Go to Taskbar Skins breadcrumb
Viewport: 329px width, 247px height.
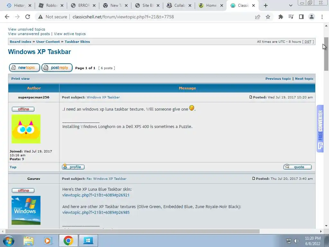click(x=77, y=41)
